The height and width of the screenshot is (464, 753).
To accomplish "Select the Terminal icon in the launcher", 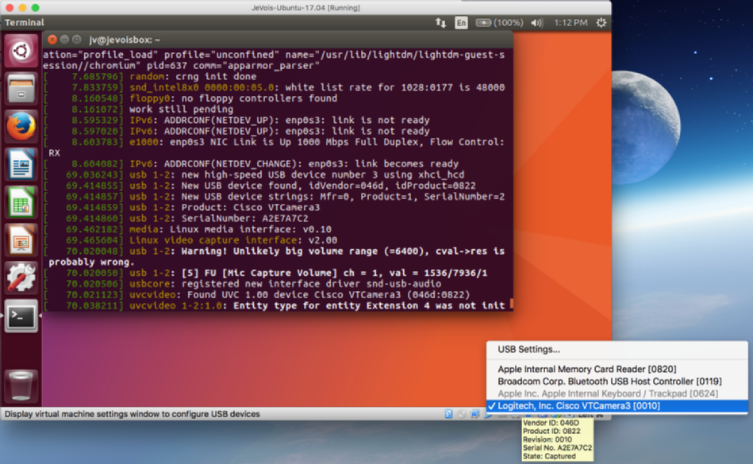I will click(21, 316).
